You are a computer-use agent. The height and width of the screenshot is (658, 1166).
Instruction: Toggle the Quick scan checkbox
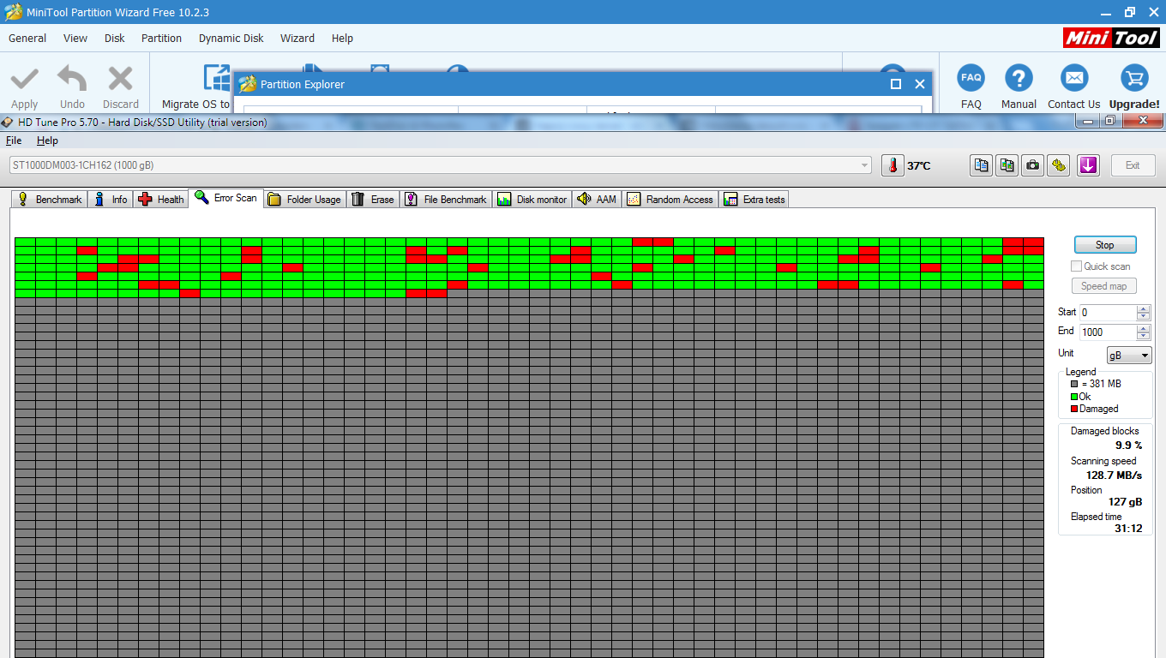tap(1077, 266)
